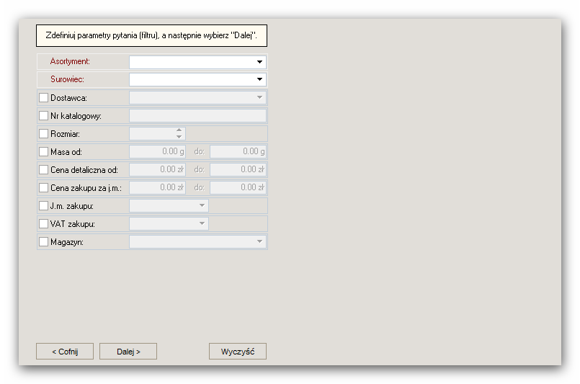Click the Nr katalogowy text field
580x384 pixels.
click(197, 116)
